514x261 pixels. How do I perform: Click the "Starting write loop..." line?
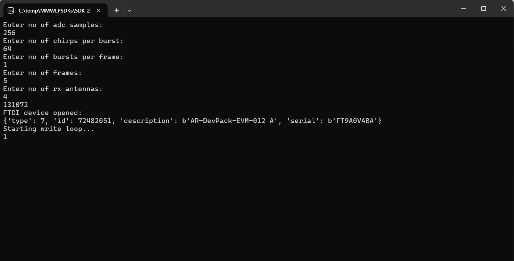click(49, 129)
